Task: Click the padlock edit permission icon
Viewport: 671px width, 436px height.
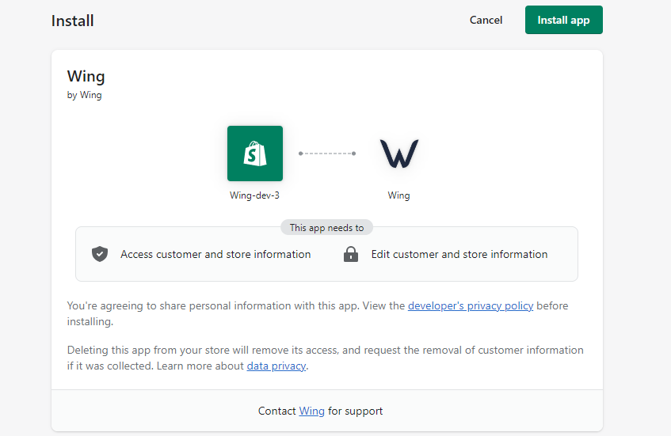Action: pyautogui.click(x=351, y=254)
